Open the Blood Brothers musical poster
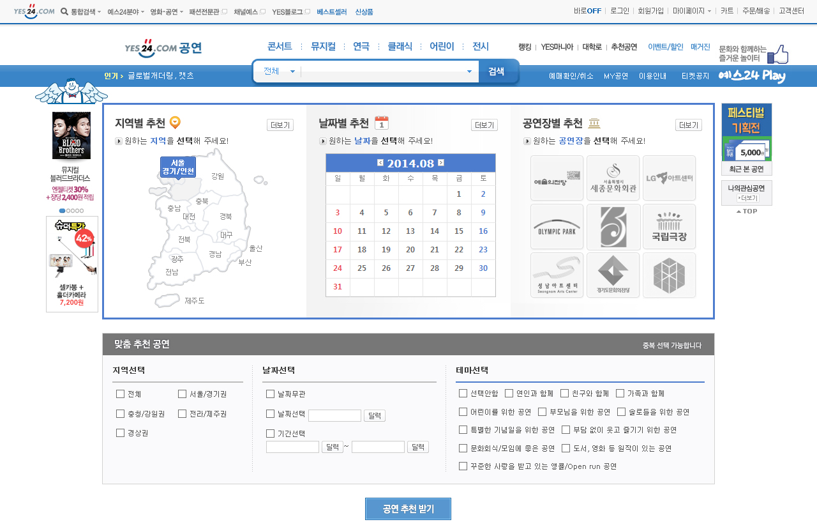Viewport: 817px width, 522px height. tap(71, 135)
